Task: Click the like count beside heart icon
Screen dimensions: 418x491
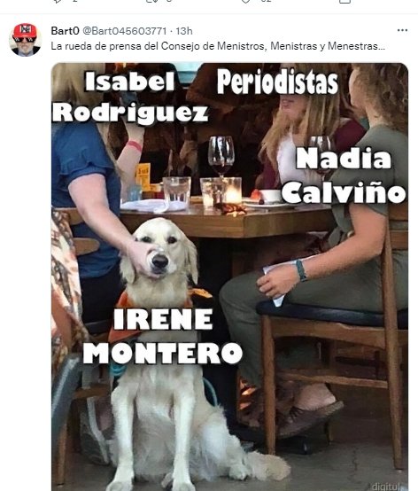Action: (x=266, y=1)
